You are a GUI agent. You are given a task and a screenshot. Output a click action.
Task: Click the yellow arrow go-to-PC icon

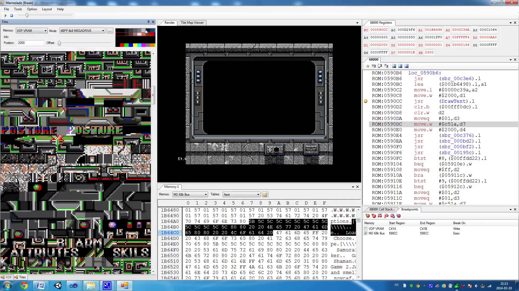click(x=368, y=66)
